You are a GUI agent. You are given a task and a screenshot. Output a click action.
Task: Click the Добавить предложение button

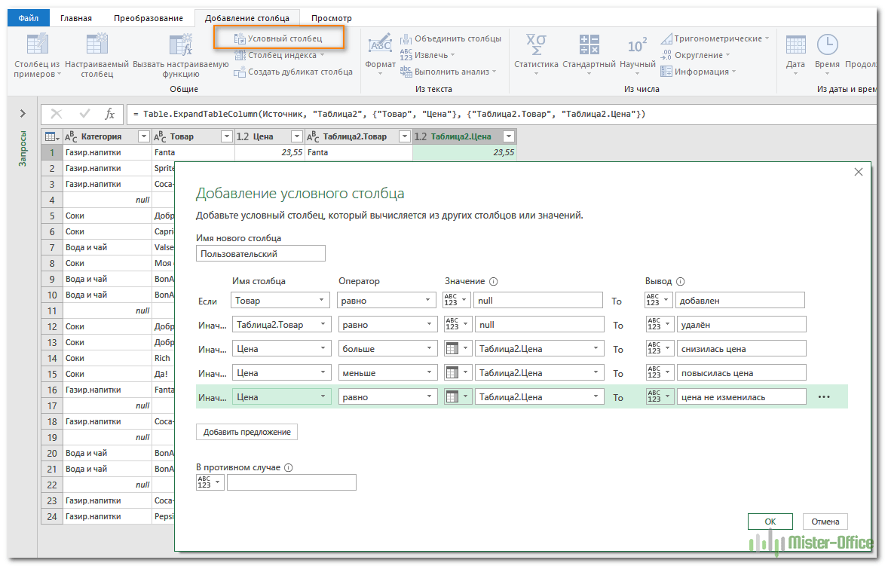pyautogui.click(x=247, y=432)
